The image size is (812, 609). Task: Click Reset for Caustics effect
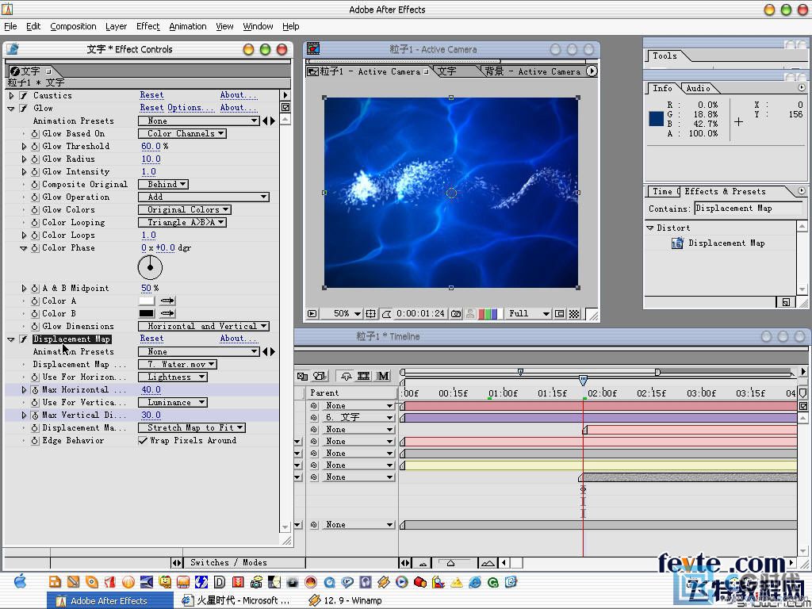(x=151, y=95)
